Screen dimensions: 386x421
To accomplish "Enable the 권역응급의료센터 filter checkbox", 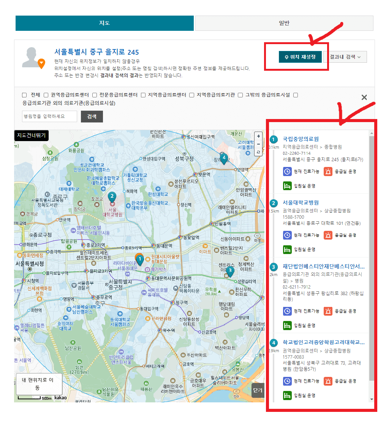I will (x=45, y=95).
